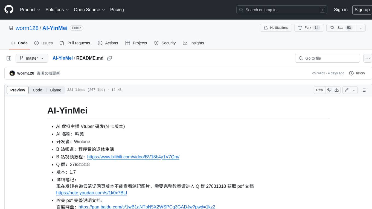Click the '4 days ago' commit timestamp

pyautogui.click(x=336, y=73)
